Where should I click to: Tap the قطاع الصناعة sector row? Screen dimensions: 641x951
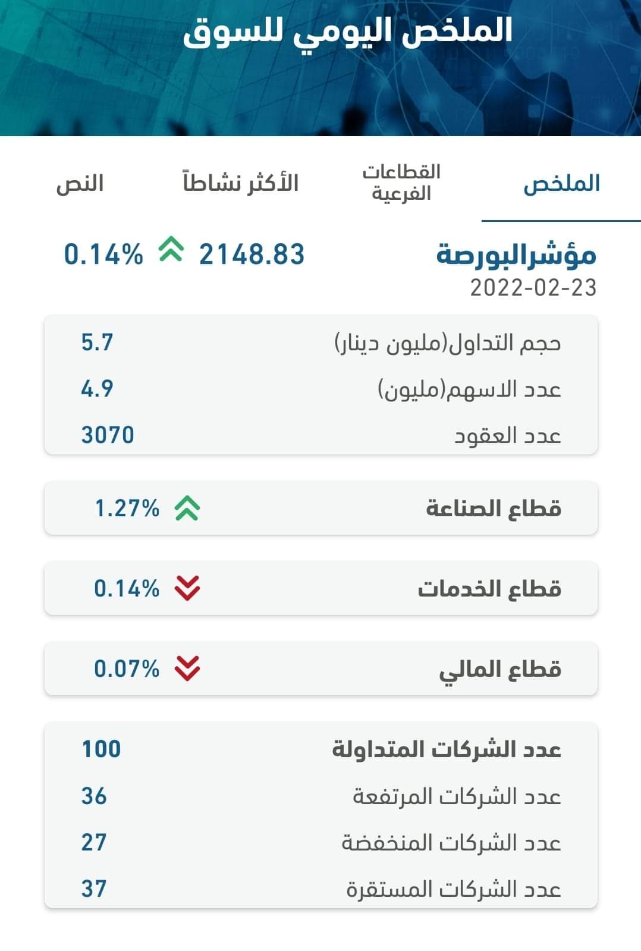[x=320, y=509]
